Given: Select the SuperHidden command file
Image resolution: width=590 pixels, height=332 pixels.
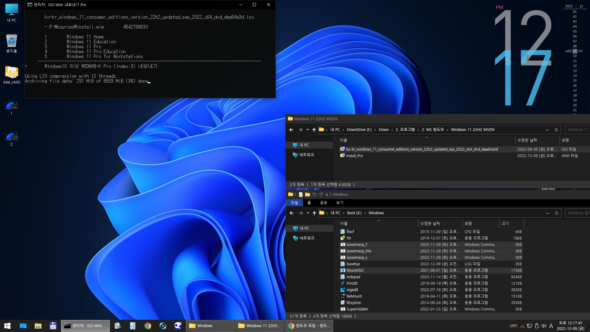Looking at the screenshot, I should (431, 309).
